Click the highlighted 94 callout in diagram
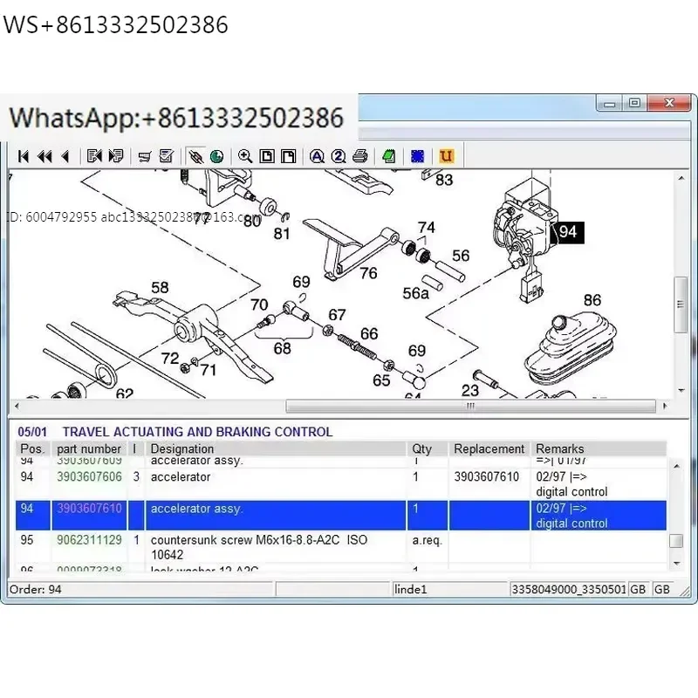The width and height of the screenshot is (698, 698). (568, 232)
